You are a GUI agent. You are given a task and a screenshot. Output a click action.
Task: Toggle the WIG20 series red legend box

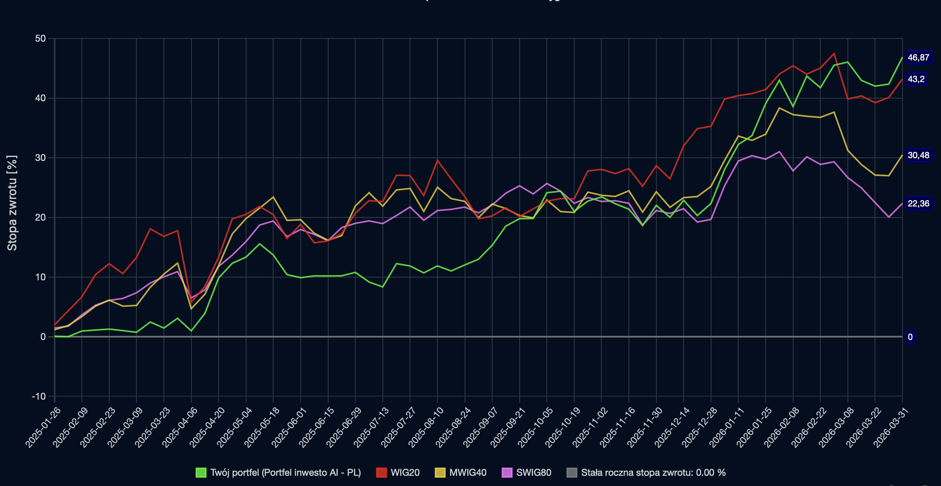pos(381,473)
